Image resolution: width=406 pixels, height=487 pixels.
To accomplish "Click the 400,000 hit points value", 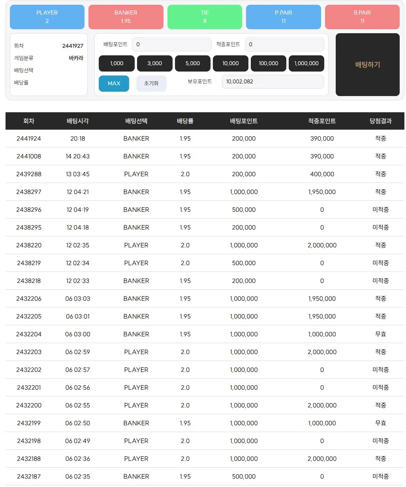I will point(322,174).
